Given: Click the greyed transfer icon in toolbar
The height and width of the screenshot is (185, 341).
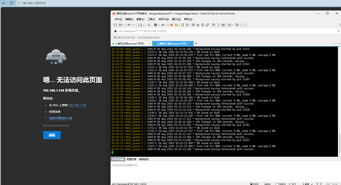Looking at the screenshot, I should click(x=218, y=25).
